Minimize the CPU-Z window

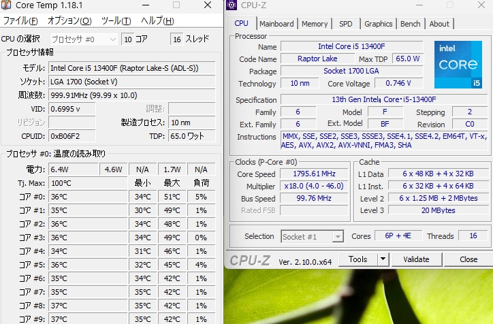419,5
